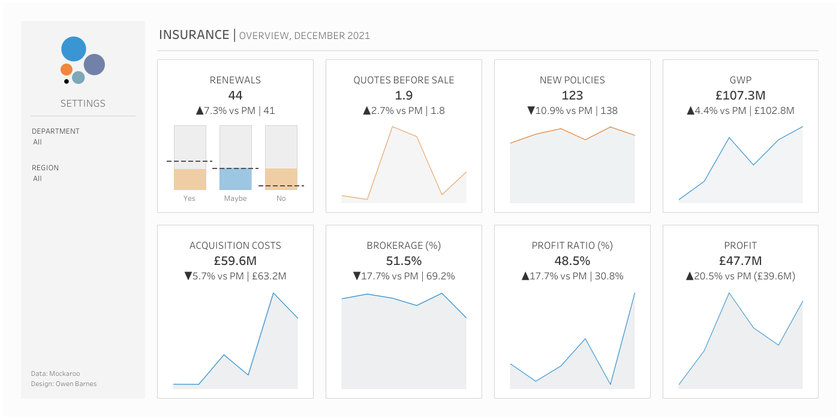Click the purple-grey circle in logo
This screenshot has width=839, height=419.
[x=94, y=65]
